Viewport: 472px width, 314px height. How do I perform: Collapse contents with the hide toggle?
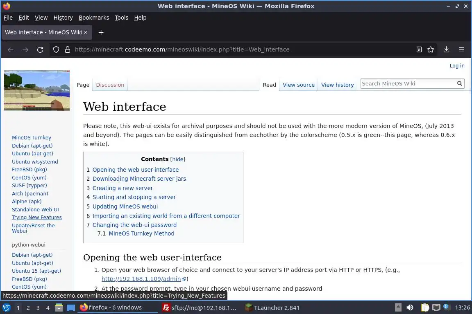pos(177,159)
